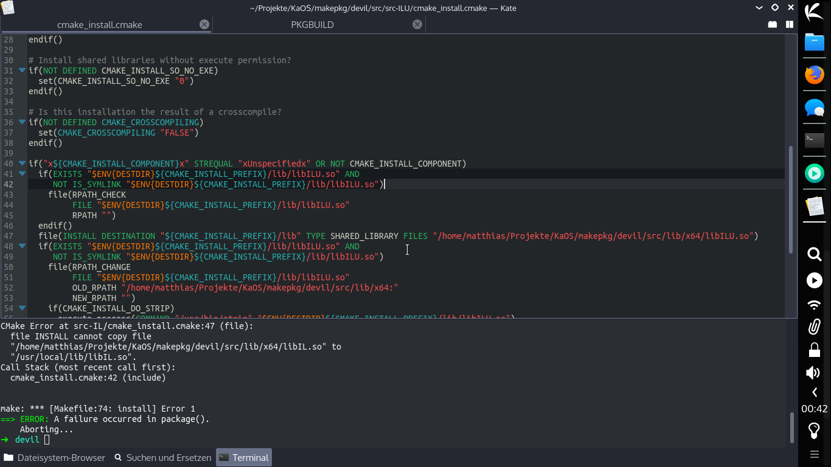Click "# Install shared libraries" comment line
Screen dimensions: 831x467
[159, 60]
